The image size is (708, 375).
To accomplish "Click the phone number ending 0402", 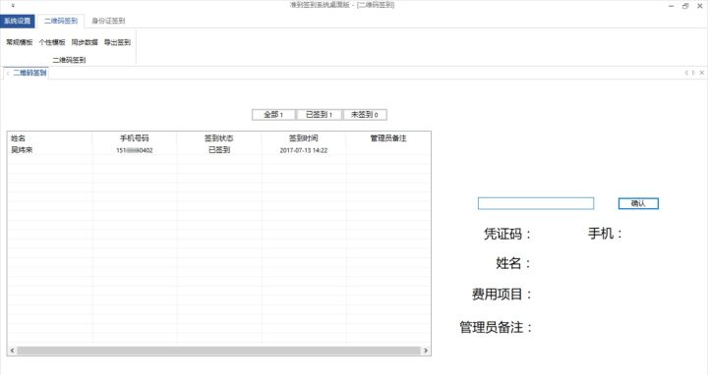I will coord(134,150).
